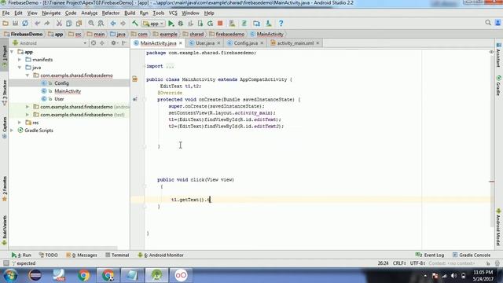Screen dimensions: 503x283
Task: Click the Undo arrow icon
Action: [x=37, y=23]
